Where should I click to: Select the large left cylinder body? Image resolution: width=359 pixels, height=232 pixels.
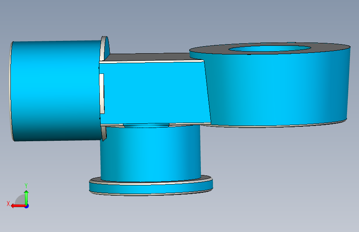click(56, 91)
